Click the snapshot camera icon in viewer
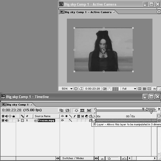This screenshot has height=161, width=161. coord(105,89)
